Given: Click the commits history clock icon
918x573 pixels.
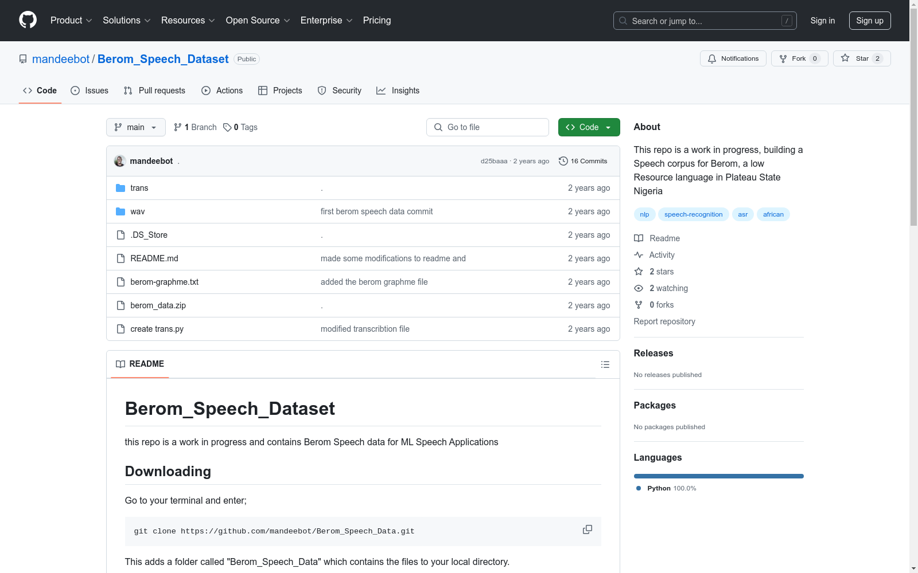Looking at the screenshot, I should click(563, 161).
